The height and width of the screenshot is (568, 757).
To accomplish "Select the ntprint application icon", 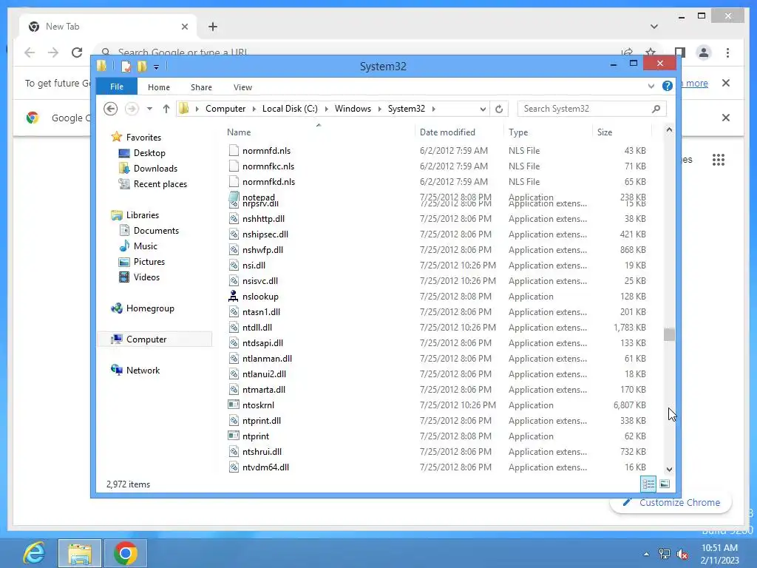I will (233, 436).
